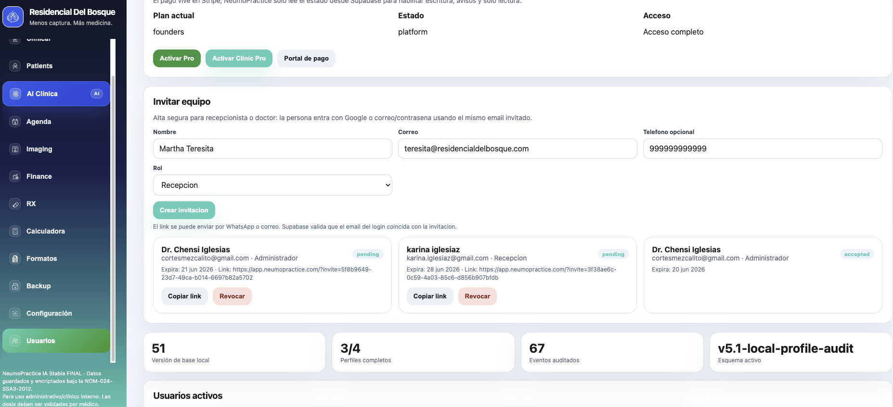
Task: Click the 67 Eventos auditados card
Action: (x=612, y=352)
